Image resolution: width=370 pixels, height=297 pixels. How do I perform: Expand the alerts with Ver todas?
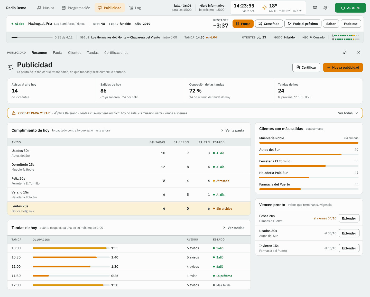pos(348,113)
